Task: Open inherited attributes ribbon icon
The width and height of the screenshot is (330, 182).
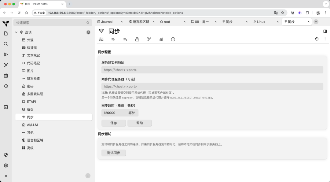Action: coord(125,39)
